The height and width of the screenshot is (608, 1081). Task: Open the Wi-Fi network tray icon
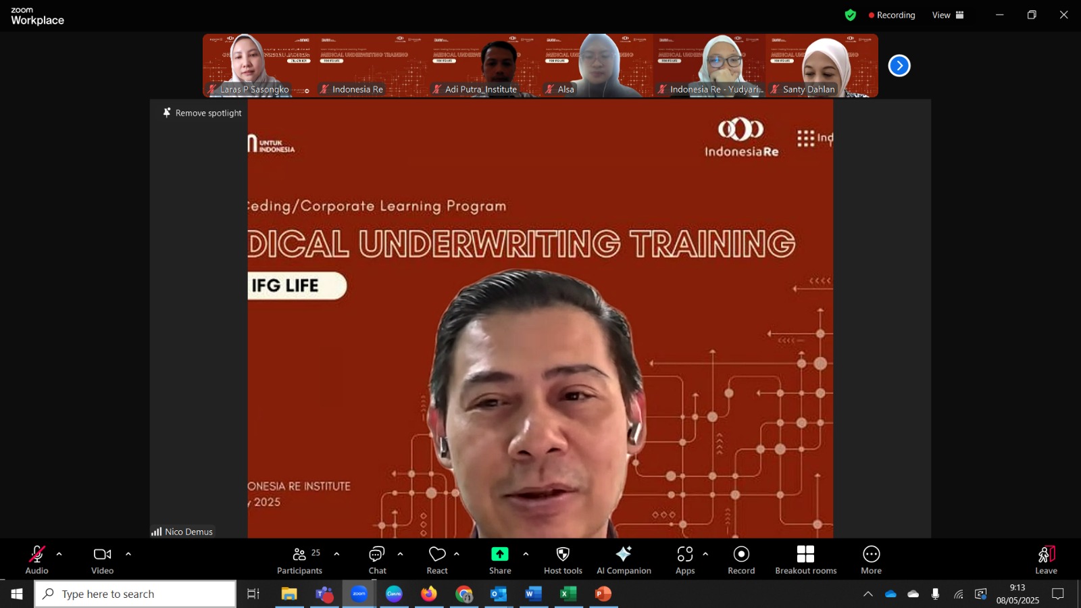[958, 594]
